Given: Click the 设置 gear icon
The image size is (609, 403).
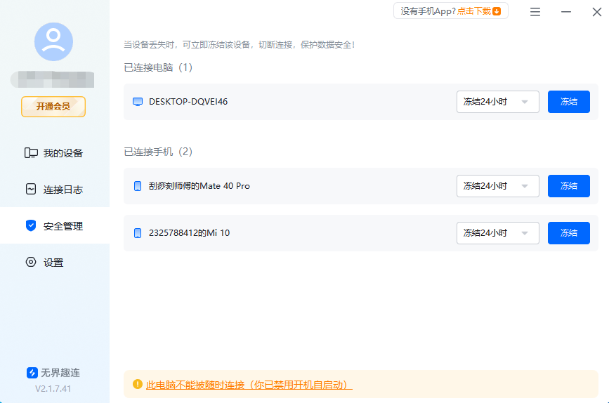Looking at the screenshot, I should pyautogui.click(x=31, y=262).
